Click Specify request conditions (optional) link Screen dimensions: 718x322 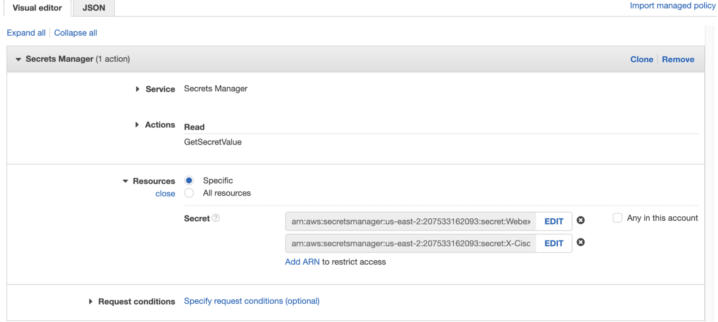[x=252, y=301]
